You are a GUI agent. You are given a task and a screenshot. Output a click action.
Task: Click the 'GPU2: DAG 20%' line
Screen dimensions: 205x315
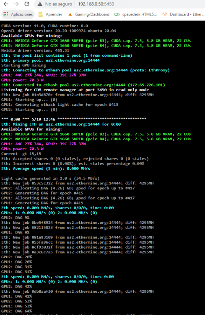click(16, 257)
